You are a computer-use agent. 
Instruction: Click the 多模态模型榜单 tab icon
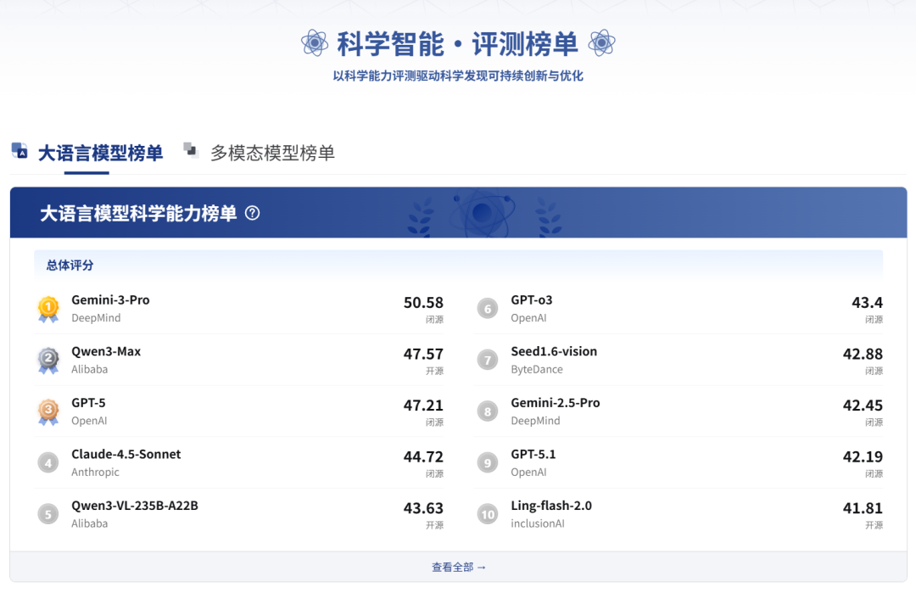[191, 149]
